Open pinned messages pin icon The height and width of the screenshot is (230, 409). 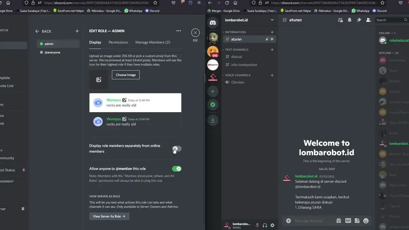tap(359, 20)
